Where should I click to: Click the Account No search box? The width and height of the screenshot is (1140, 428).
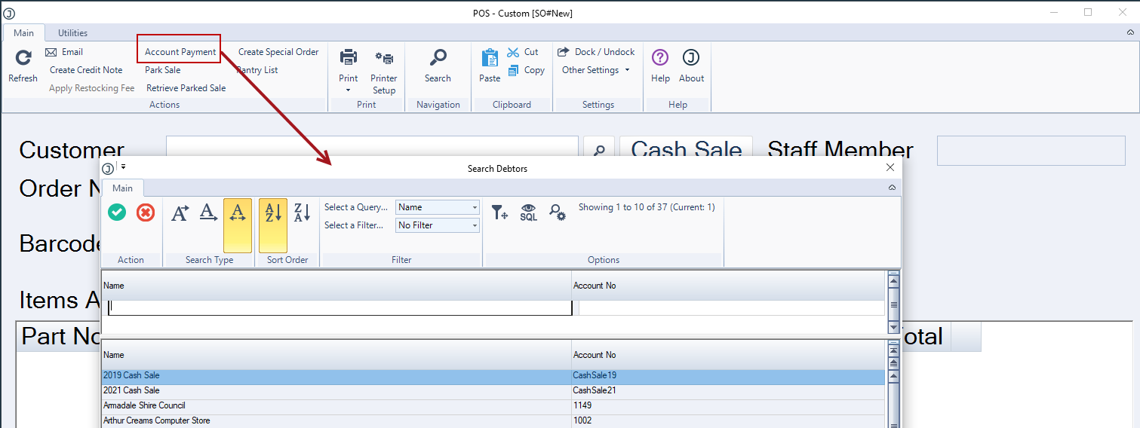731,307
